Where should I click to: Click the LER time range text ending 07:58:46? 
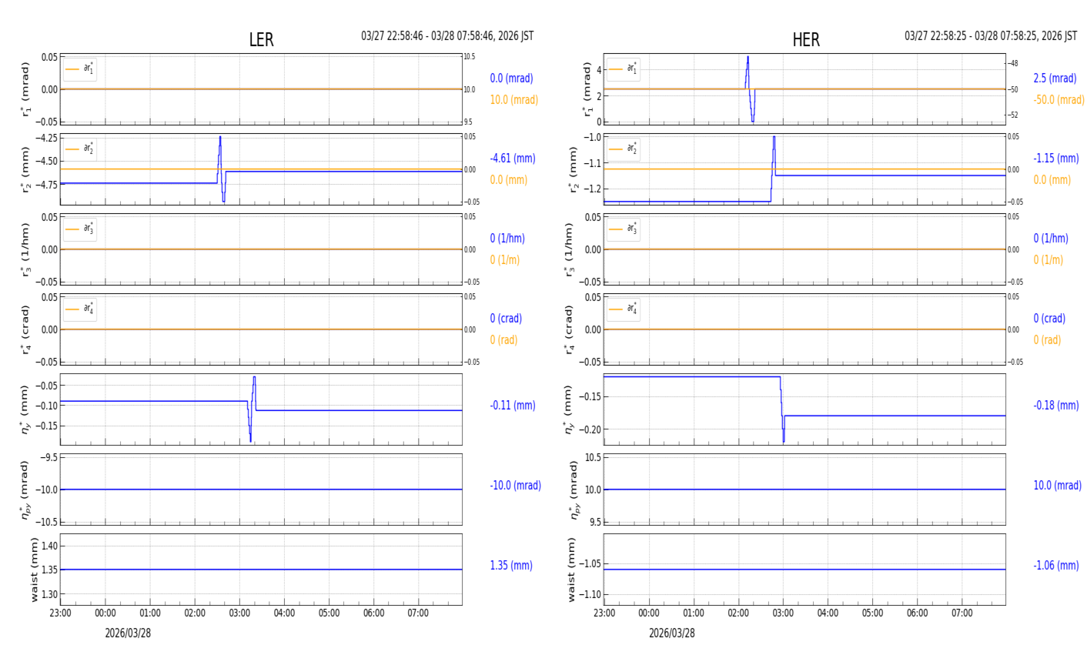pos(447,36)
